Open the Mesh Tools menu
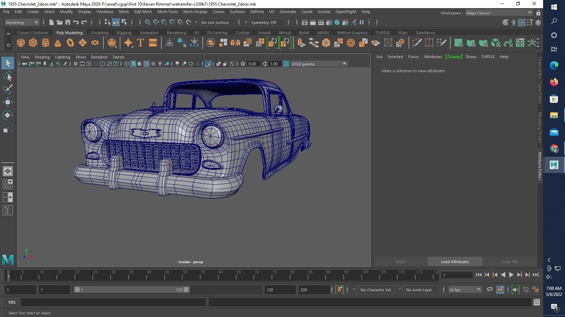The width and height of the screenshot is (565, 317). click(167, 12)
